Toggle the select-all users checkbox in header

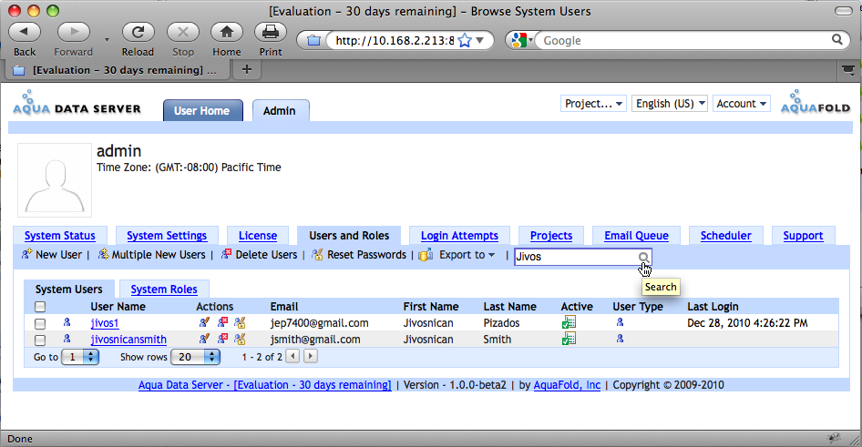pos(40,307)
